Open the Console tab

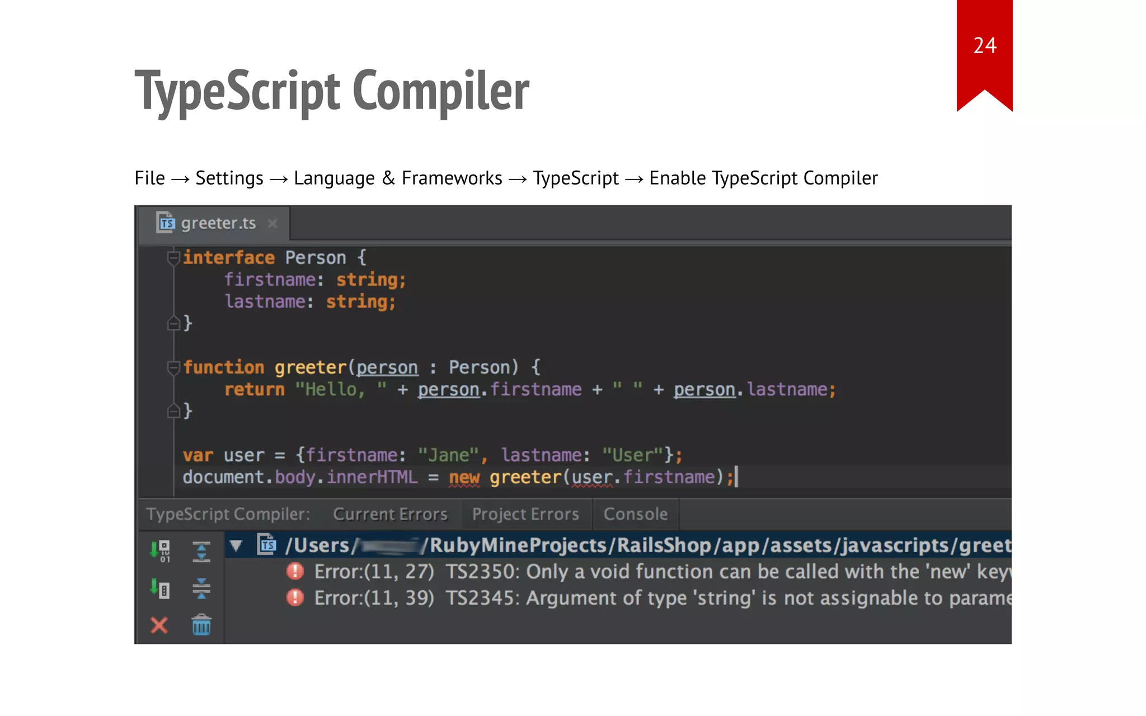coord(635,514)
